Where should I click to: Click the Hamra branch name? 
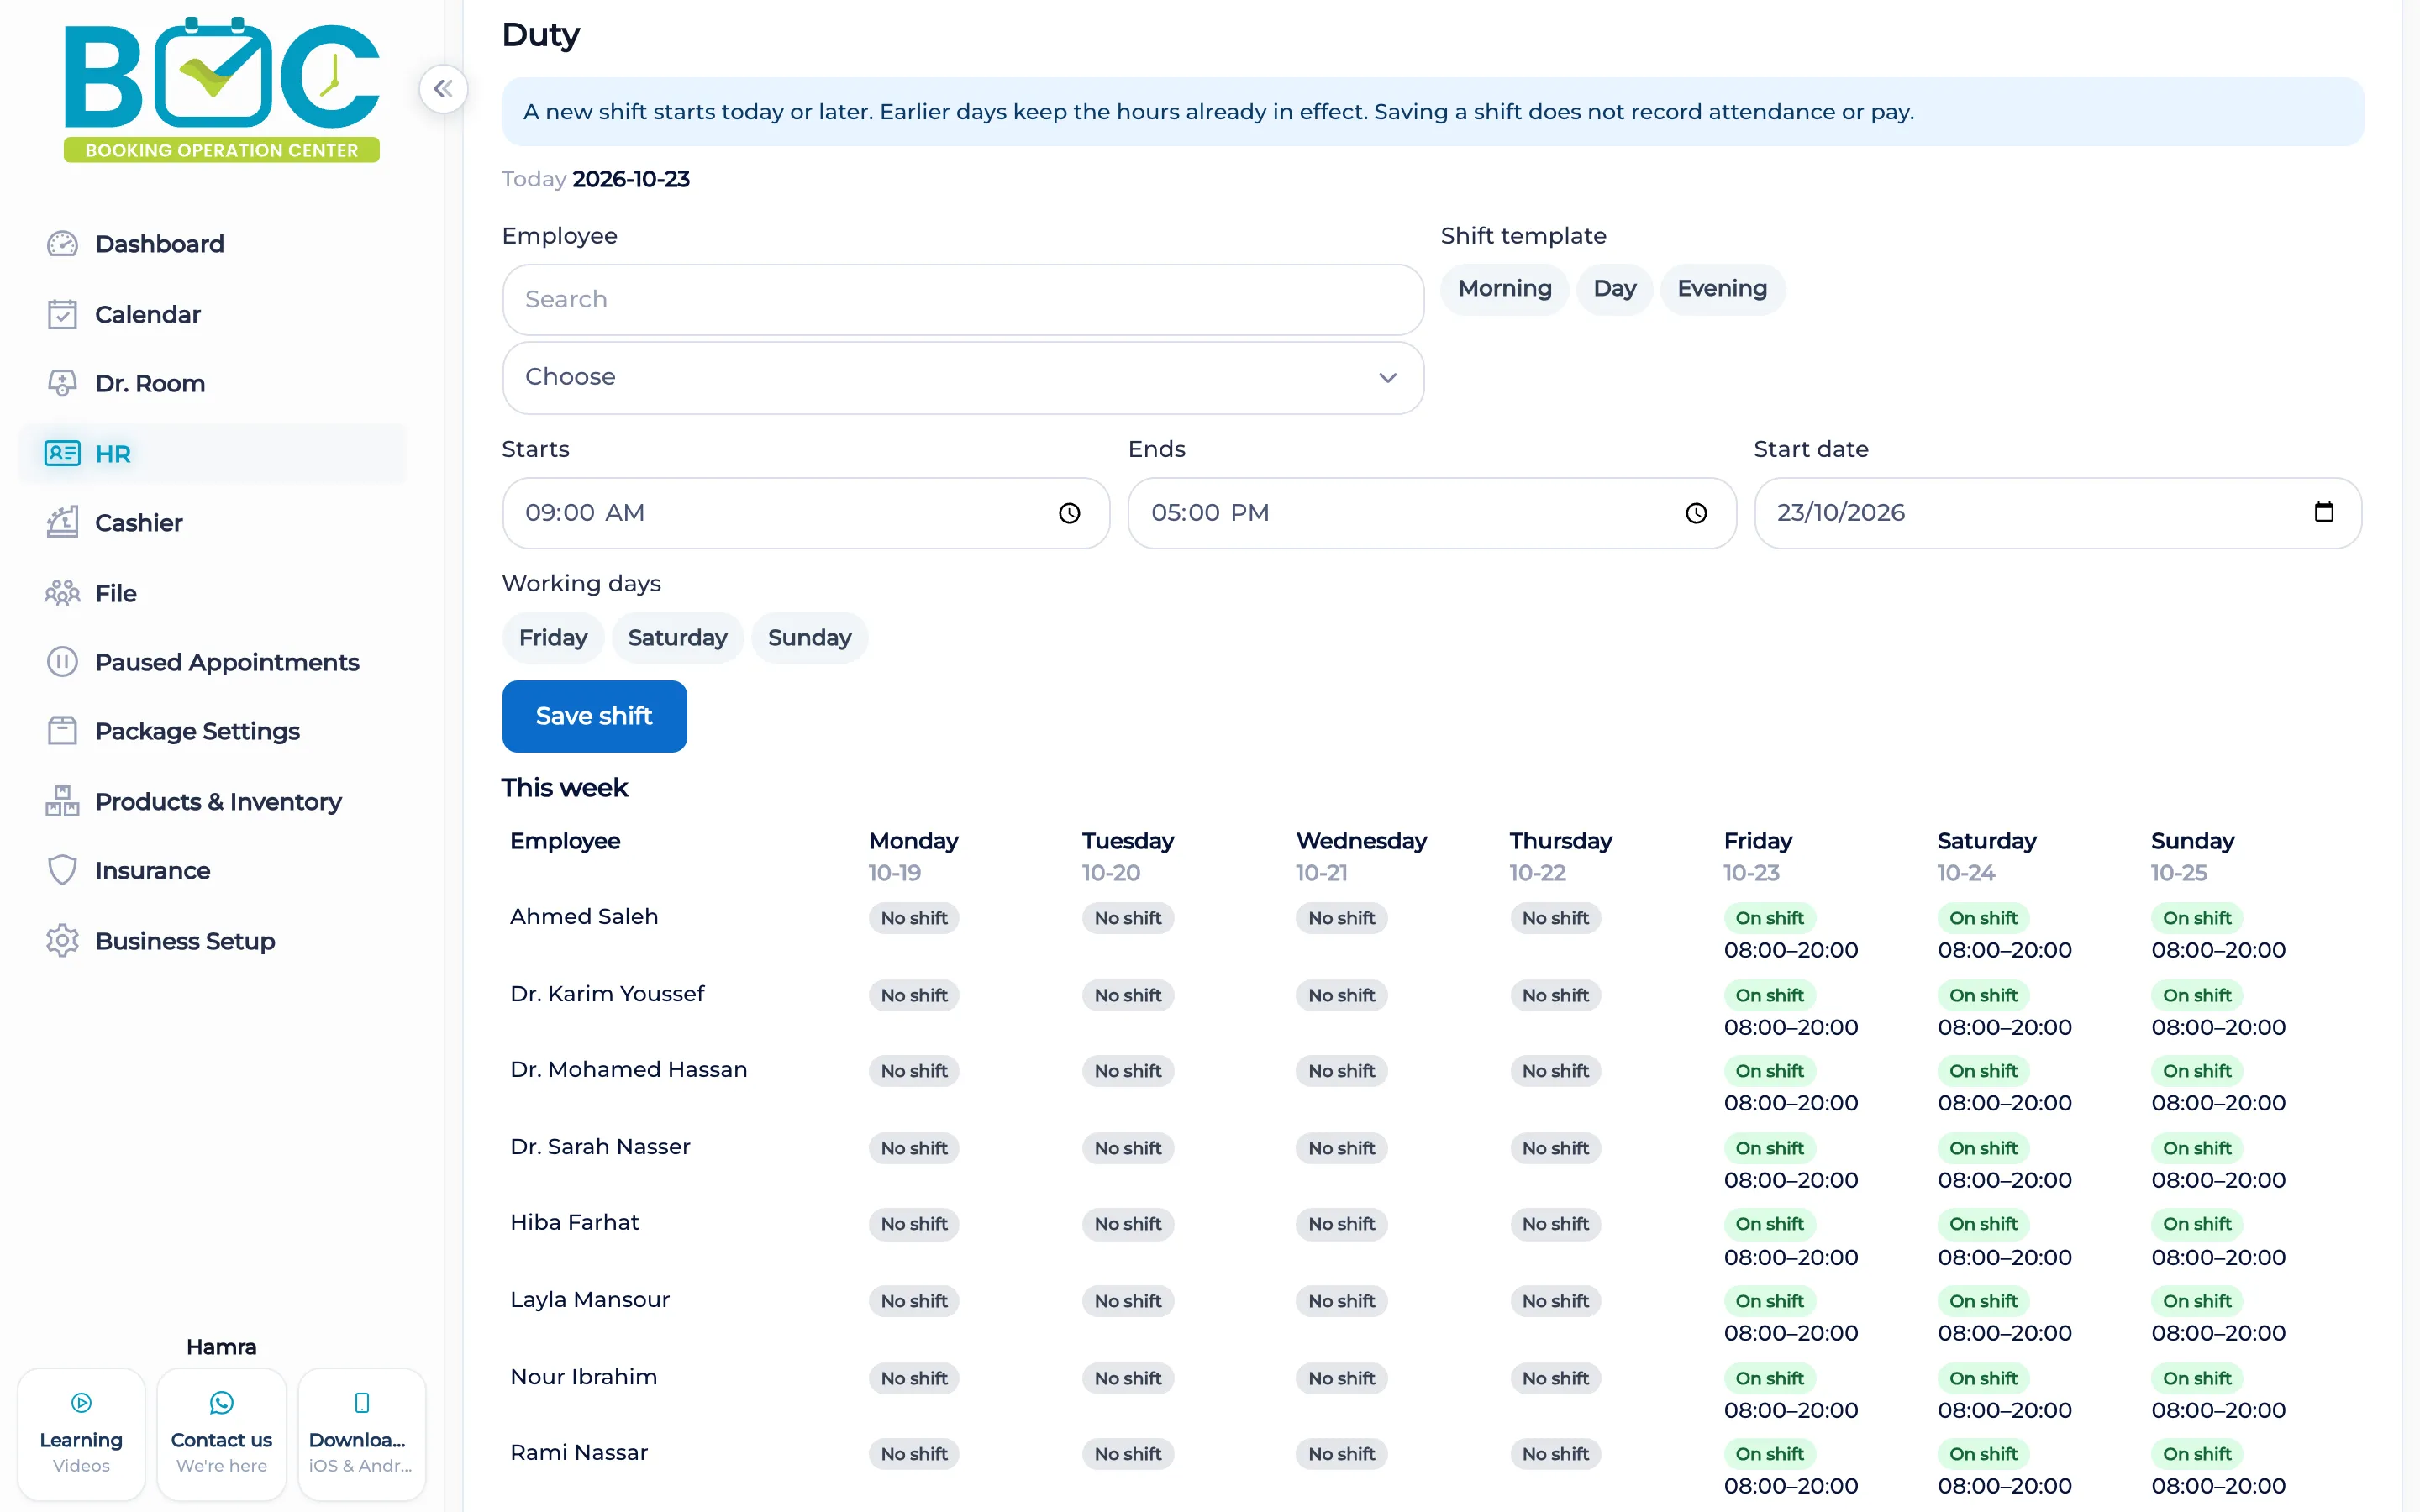tap(221, 1347)
